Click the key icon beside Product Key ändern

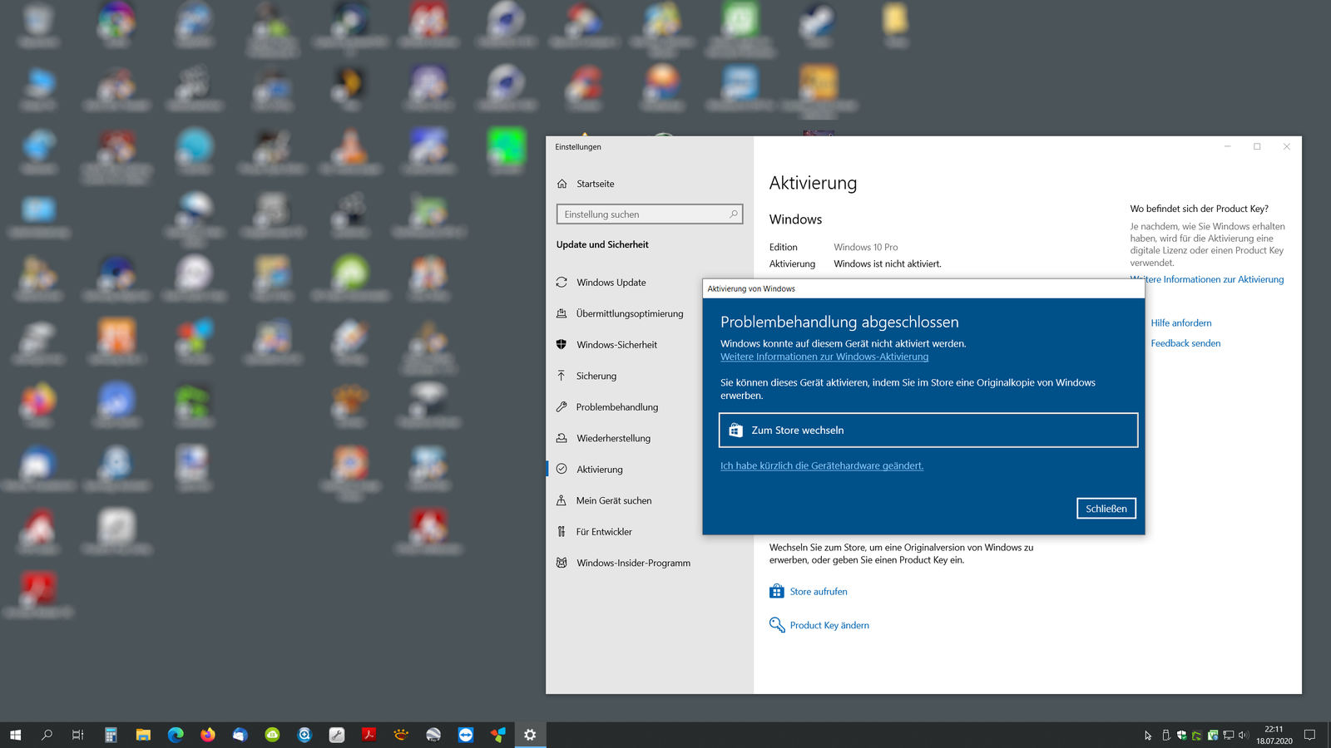tap(777, 625)
